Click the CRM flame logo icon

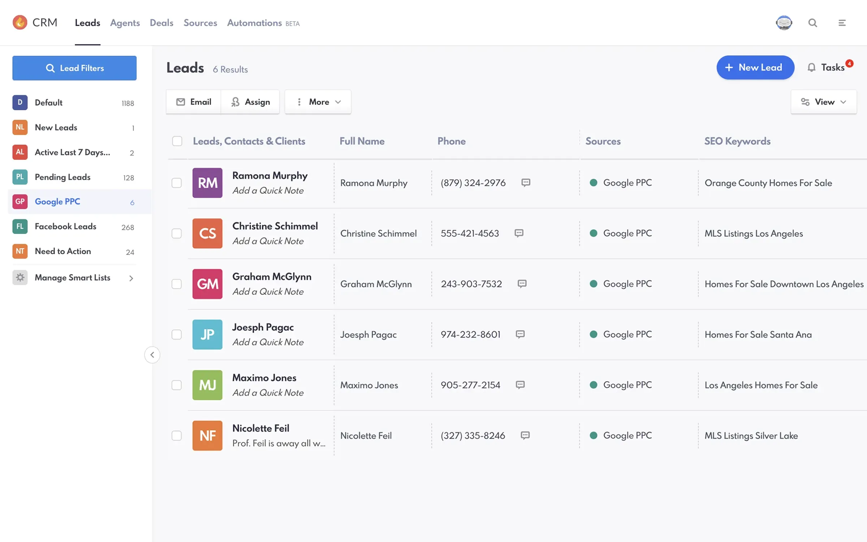20,22
